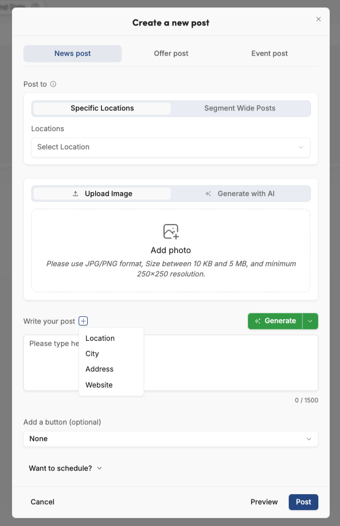
Task: Click the green Generate button
Action: [x=275, y=321]
